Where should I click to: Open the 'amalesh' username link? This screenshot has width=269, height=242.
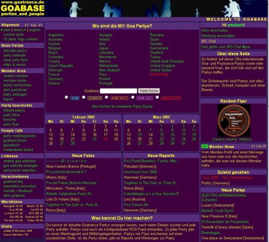coord(235,25)
